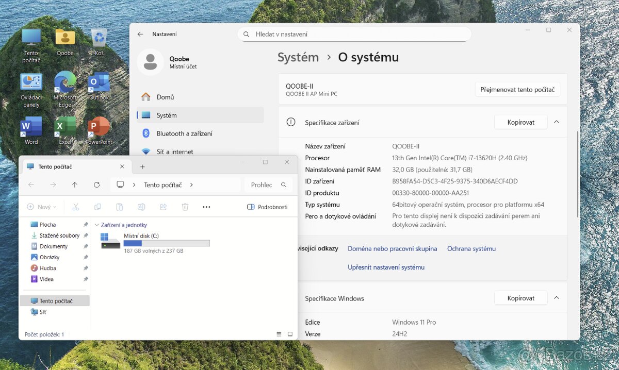
Task: Collapse the Specifikace zařízení section
Action: point(557,122)
